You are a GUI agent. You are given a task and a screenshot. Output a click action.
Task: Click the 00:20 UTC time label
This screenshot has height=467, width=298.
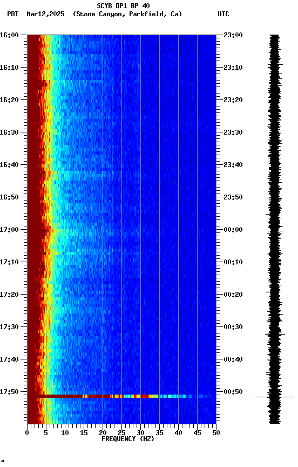(x=233, y=295)
